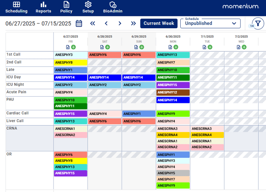Open the Scheduling menu
The height and width of the screenshot is (192, 266).
(16, 7)
